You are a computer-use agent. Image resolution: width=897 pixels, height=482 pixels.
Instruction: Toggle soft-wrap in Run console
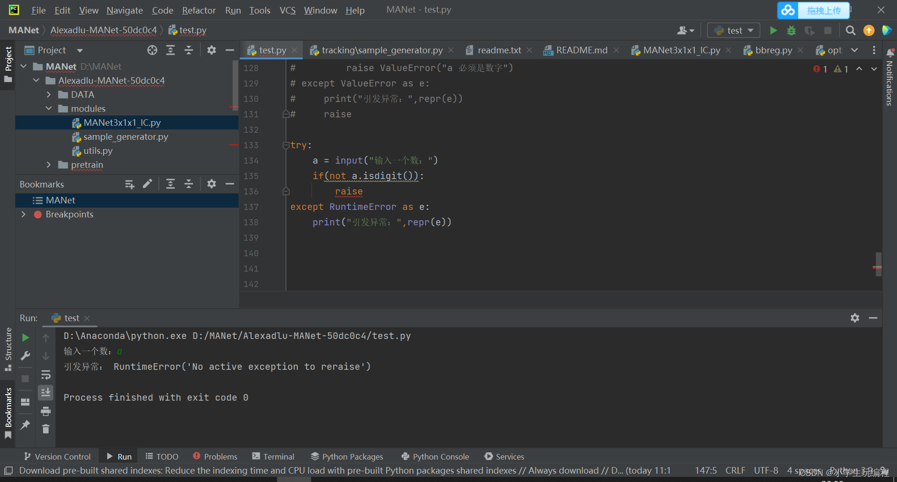(46, 375)
